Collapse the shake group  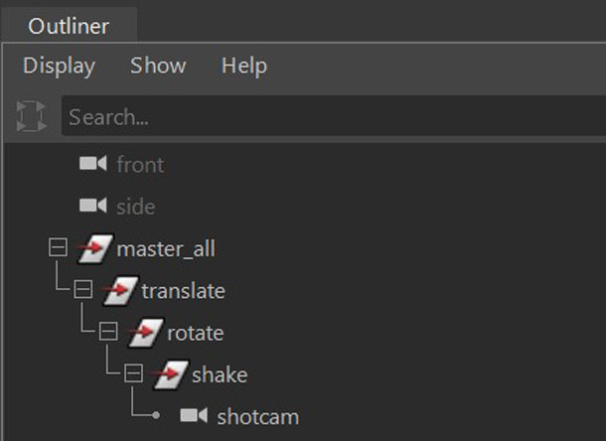point(133,374)
